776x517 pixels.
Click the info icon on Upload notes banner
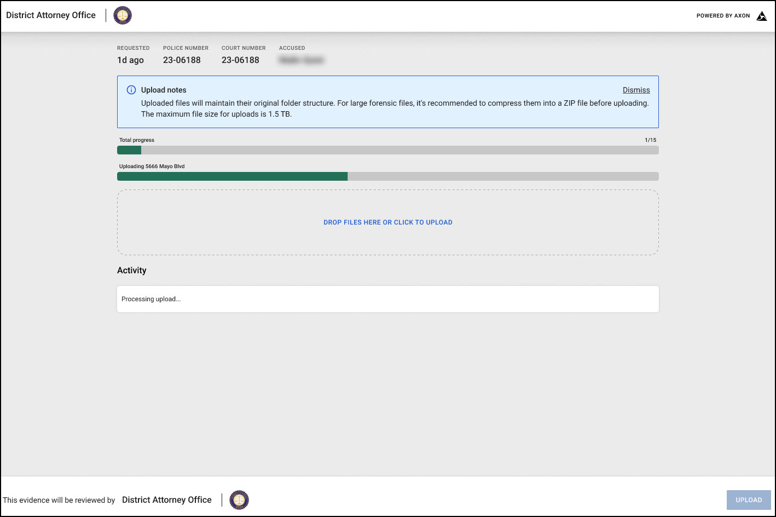131,89
